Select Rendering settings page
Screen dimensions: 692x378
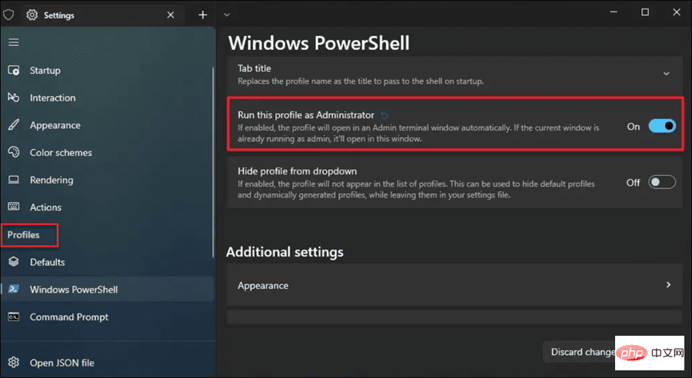107,180
